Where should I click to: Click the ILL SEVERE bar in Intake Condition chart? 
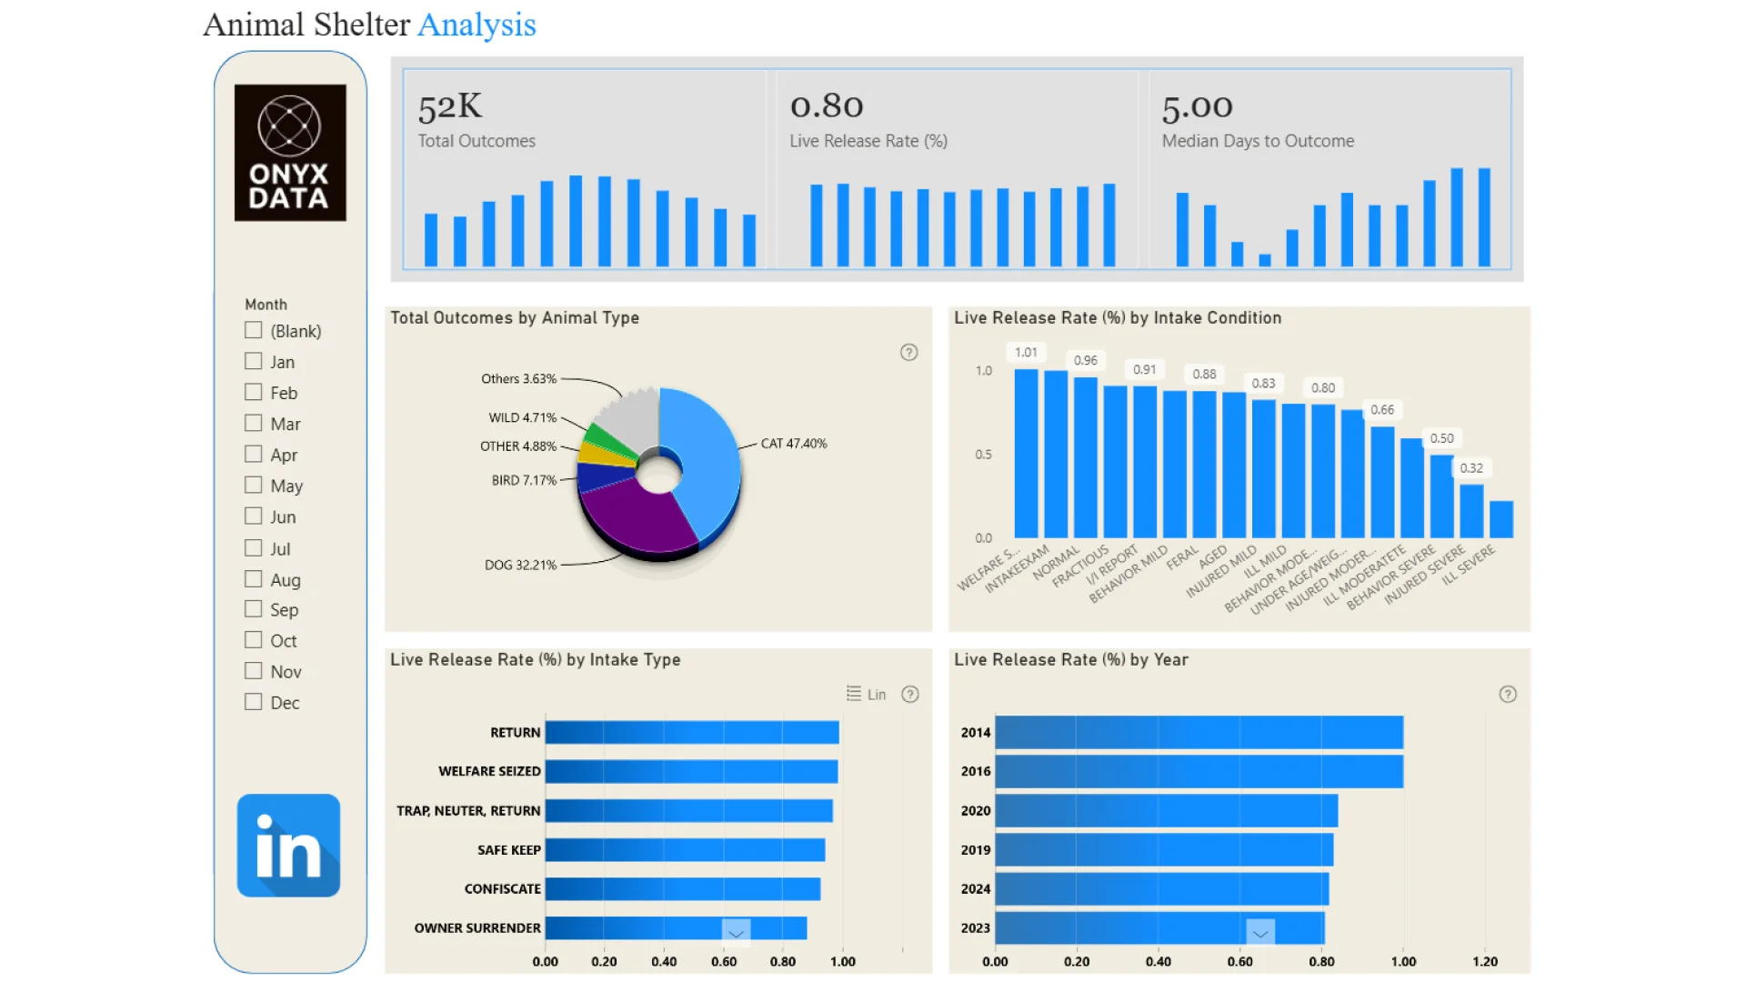pyautogui.click(x=1500, y=519)
